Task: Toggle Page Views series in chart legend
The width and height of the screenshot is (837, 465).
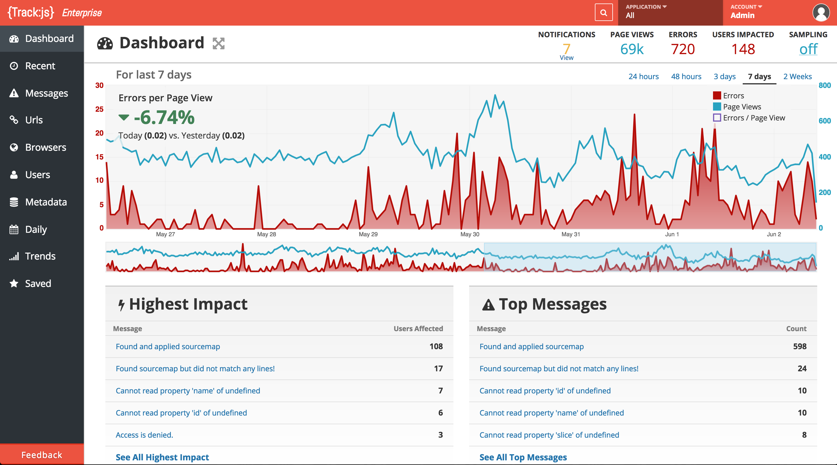Action: 717,107
